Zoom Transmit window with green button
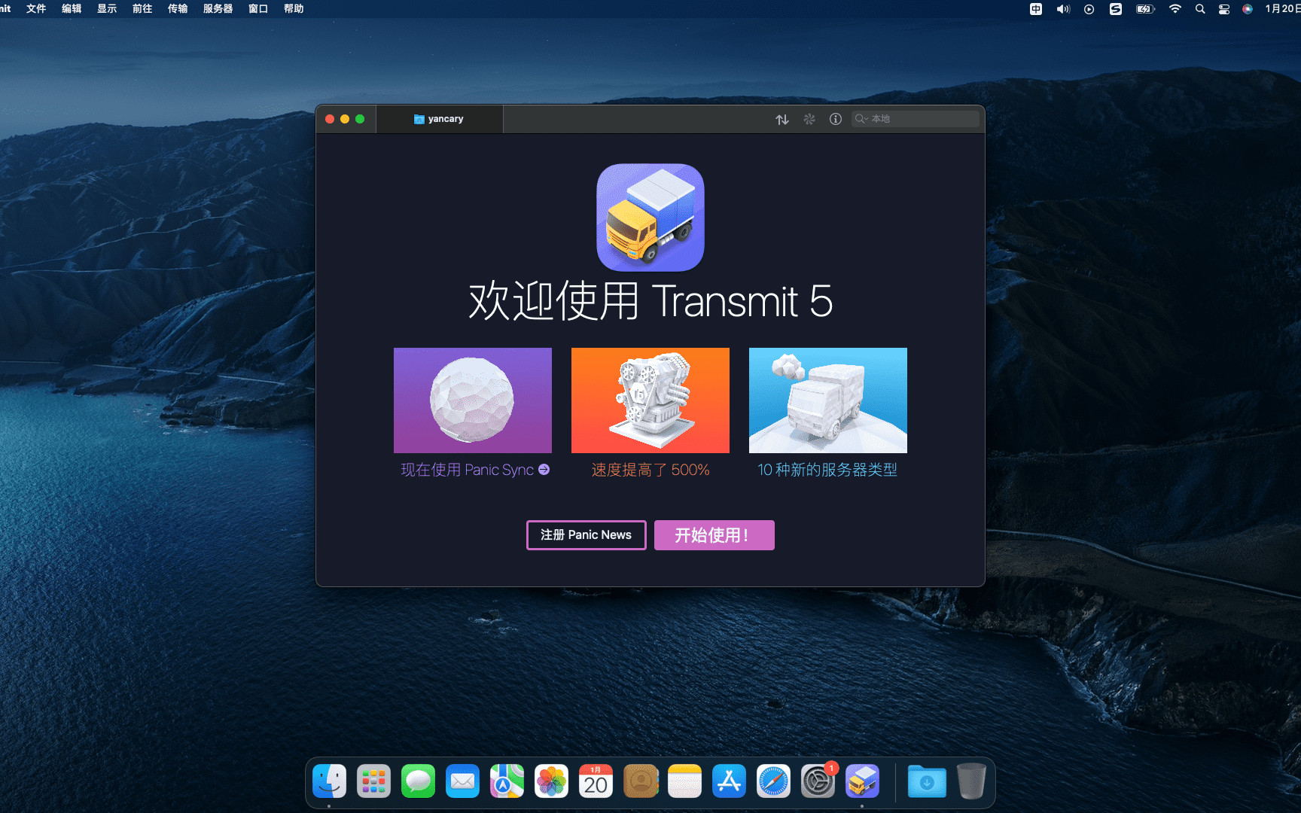 point(360,119)
